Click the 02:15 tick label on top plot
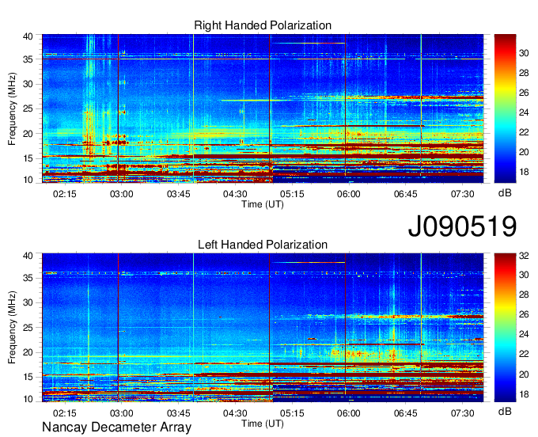The height and width of the screenshot is (437, 538). coord(65,194)
